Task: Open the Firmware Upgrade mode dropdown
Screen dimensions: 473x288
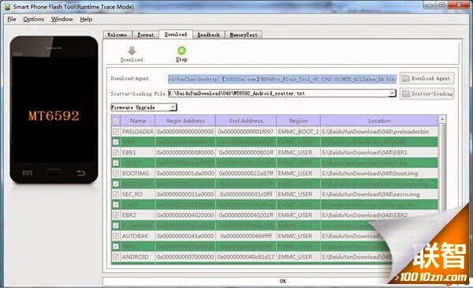Action: point(143,107)
